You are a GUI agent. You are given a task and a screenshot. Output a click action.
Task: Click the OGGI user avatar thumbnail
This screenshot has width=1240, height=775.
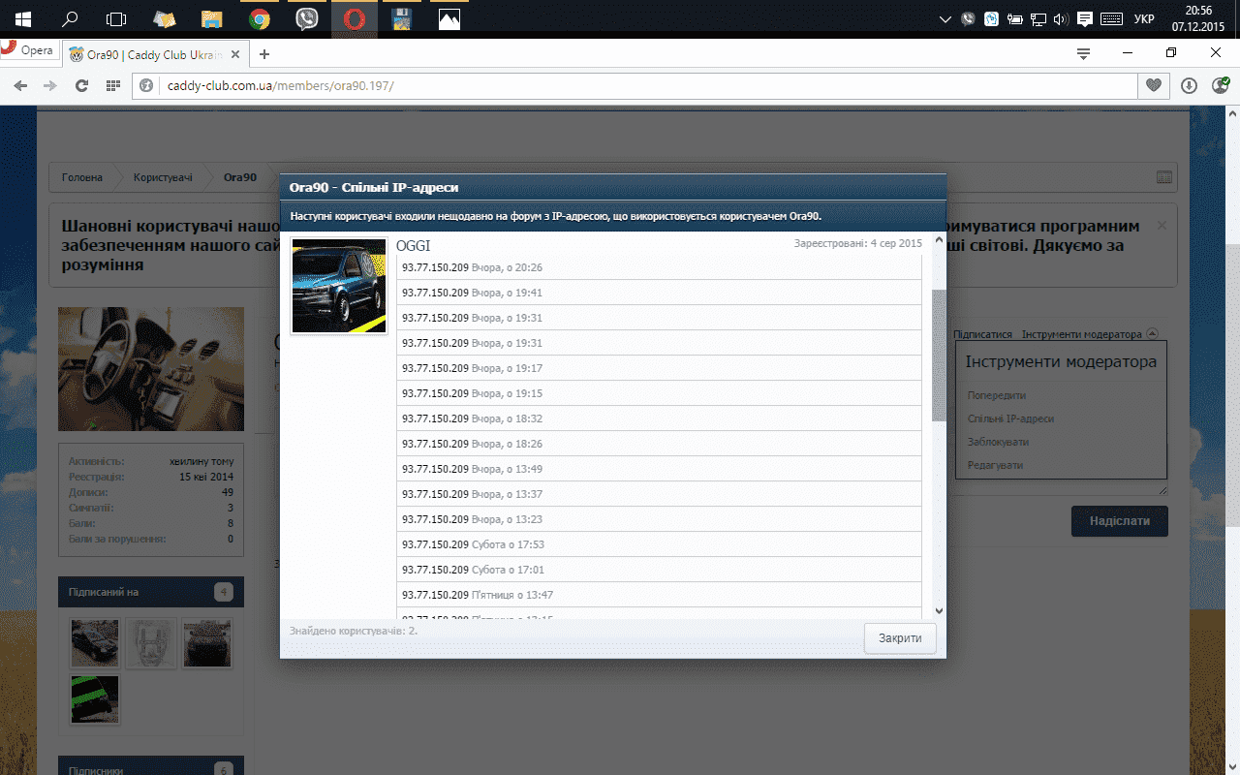339,286
